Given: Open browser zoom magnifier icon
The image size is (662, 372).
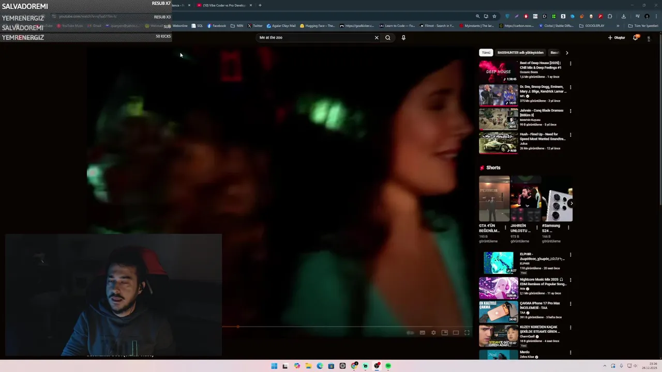Looking at the screenshot, I should pos(477,16).
